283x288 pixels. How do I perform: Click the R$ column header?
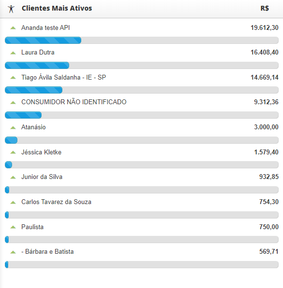[265, 8]
